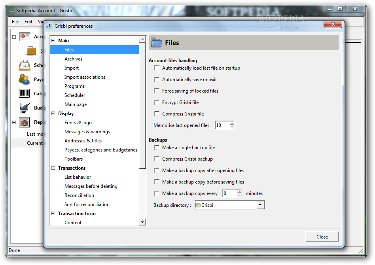The height and width of the screenshot is (265, 375).
Task: Enable Make a single backup file
Action: [x=157, y=148]
